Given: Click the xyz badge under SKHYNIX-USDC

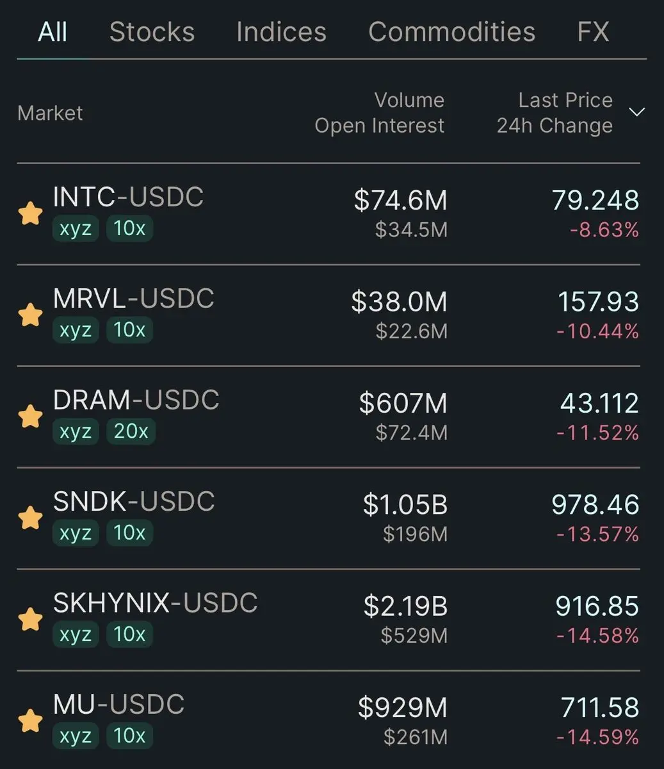Looking at the screenshot, I should [x=76, y=634].
